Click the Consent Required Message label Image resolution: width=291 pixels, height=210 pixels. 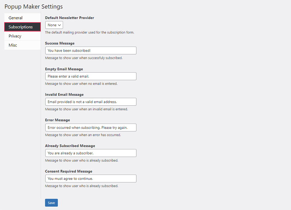68,171
